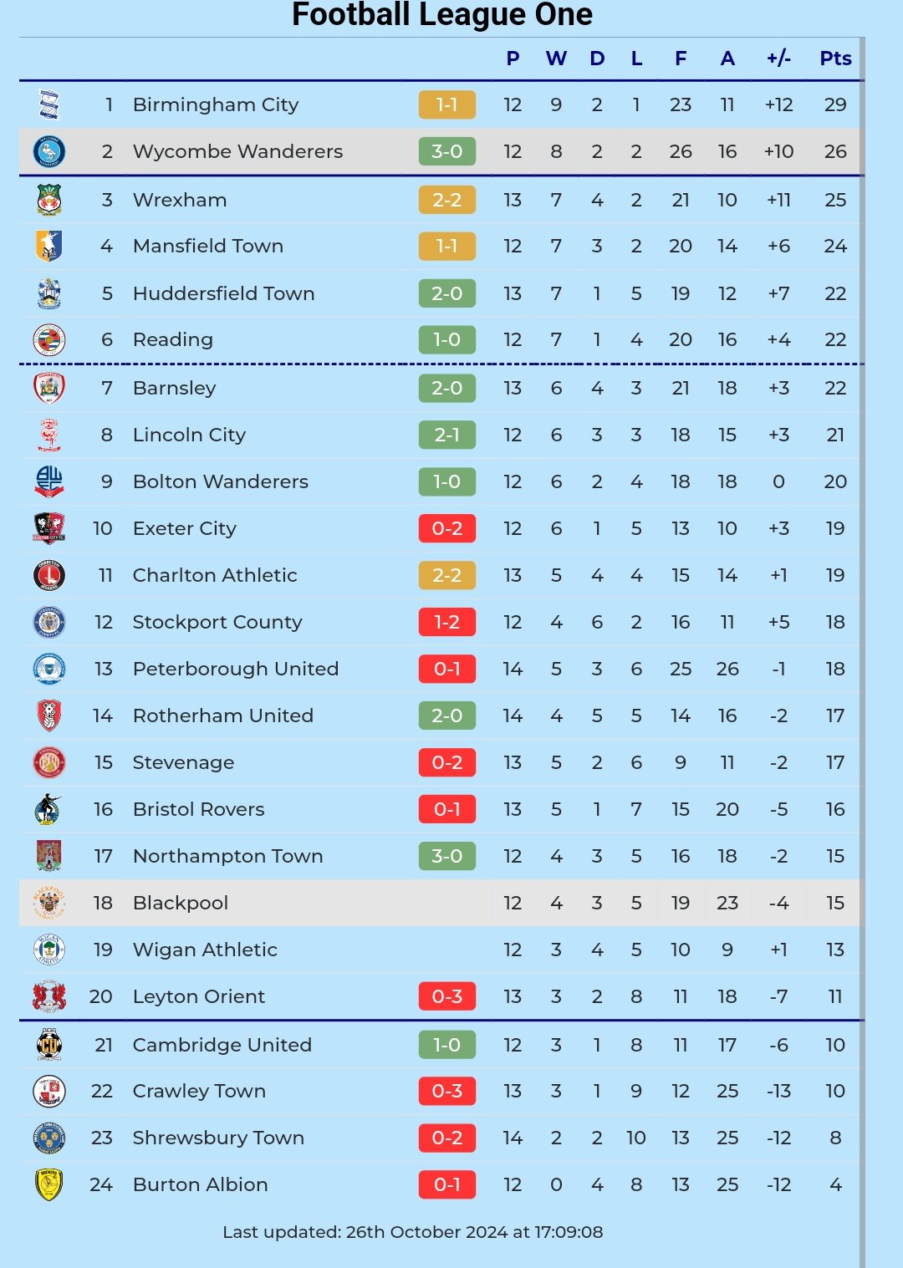Image resolution: width=903 pixels, height=1268 pixels.
Task: Open the Huddersfield Town team link
Action: point(223,293)
